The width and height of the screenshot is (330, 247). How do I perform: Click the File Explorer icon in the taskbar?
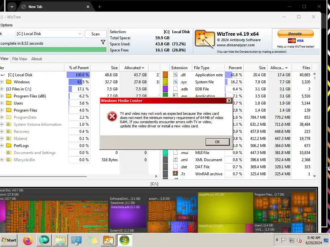click(x=60, y=240)
